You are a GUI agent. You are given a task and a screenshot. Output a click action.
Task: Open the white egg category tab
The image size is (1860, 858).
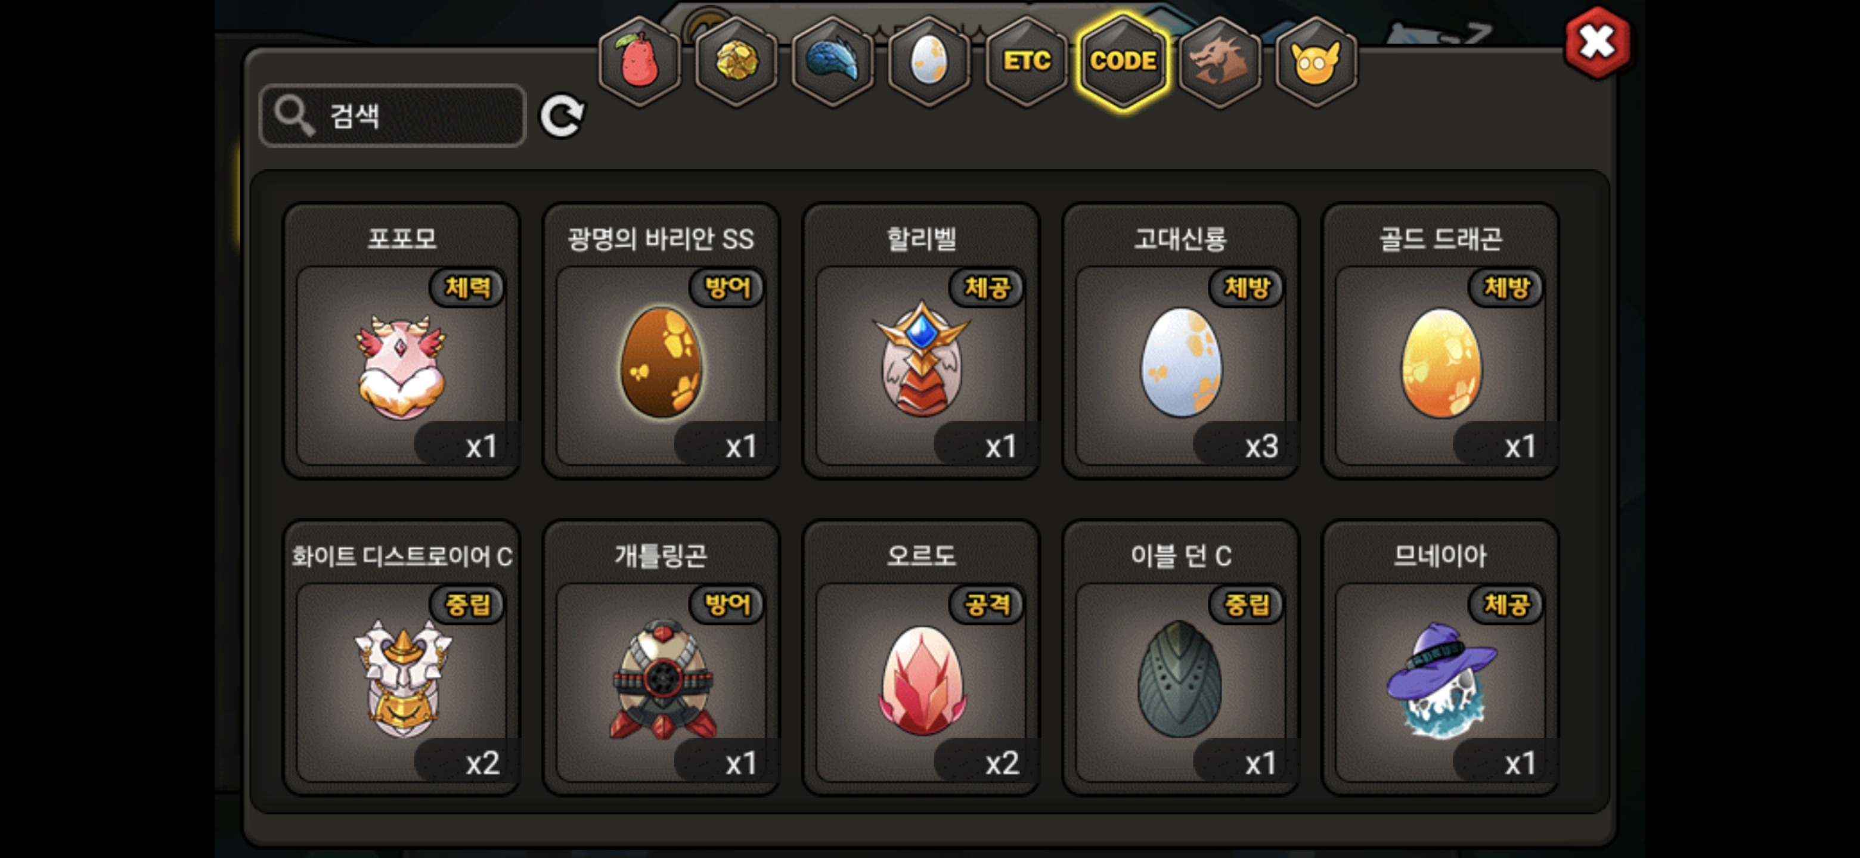pos(929,61)
